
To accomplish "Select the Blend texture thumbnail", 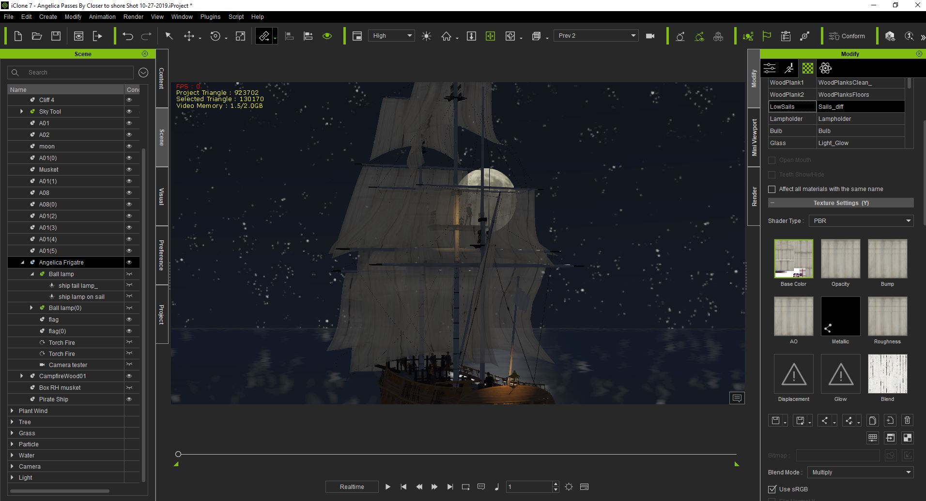I will pos(887,374).
